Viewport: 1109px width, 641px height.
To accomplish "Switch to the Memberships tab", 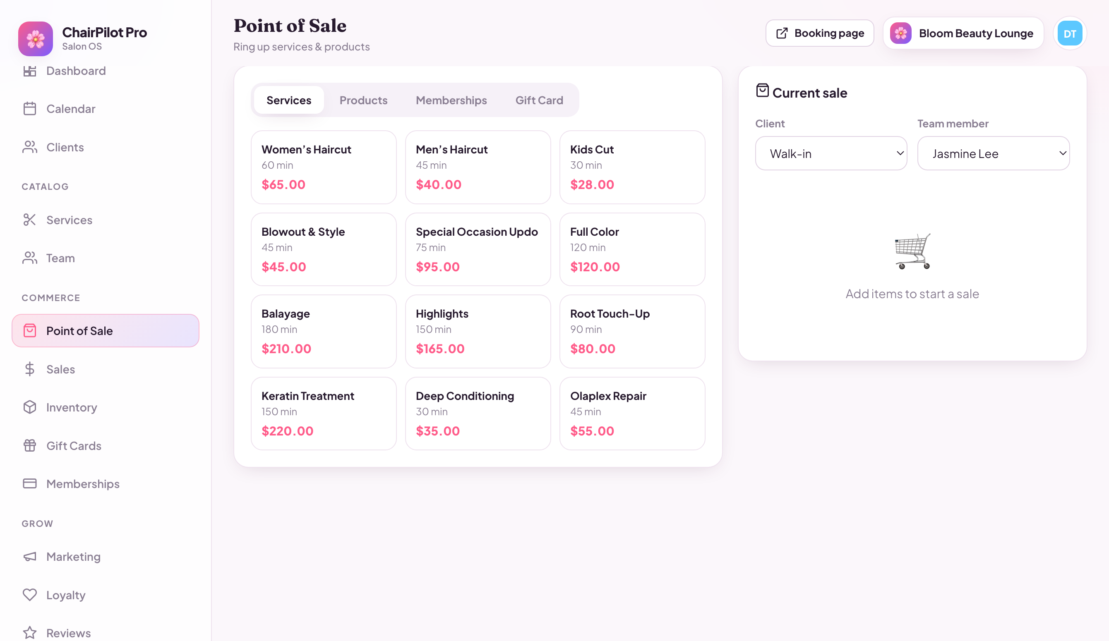I will click(451, 100).
